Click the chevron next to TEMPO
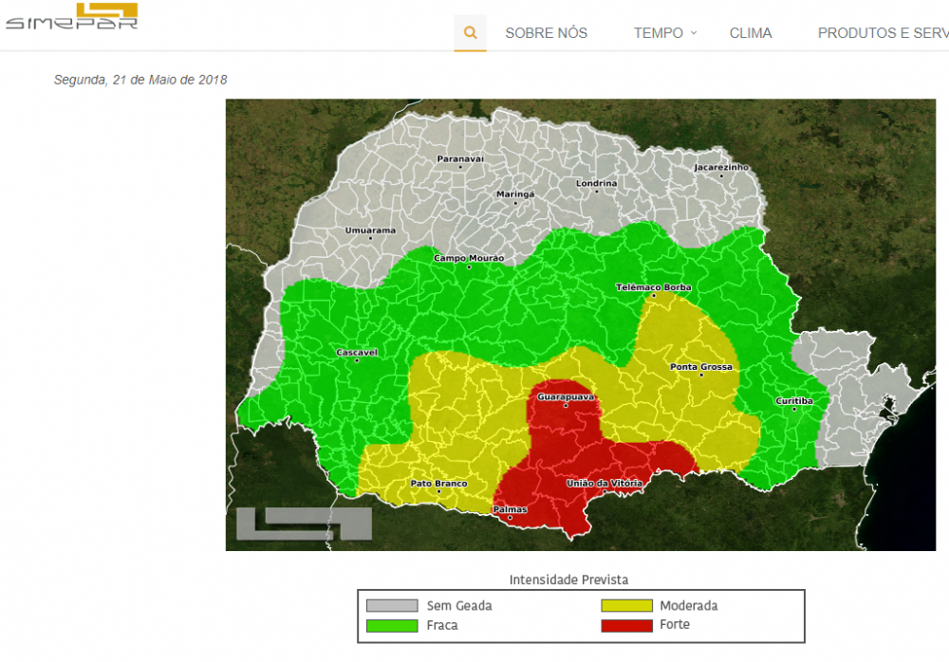The height and width of the screenshot is (662, 949). 694,32
